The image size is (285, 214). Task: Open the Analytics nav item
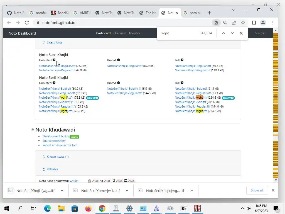pos(134,33)
